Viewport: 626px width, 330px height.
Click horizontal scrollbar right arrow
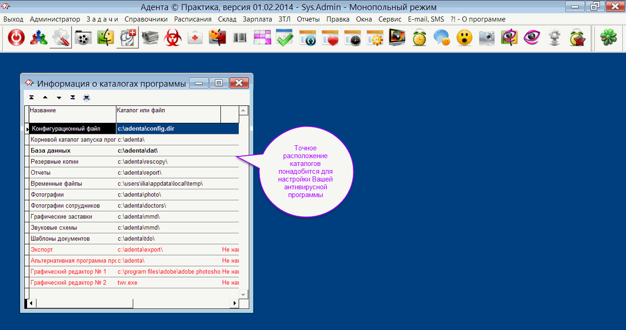click(235, 303)
